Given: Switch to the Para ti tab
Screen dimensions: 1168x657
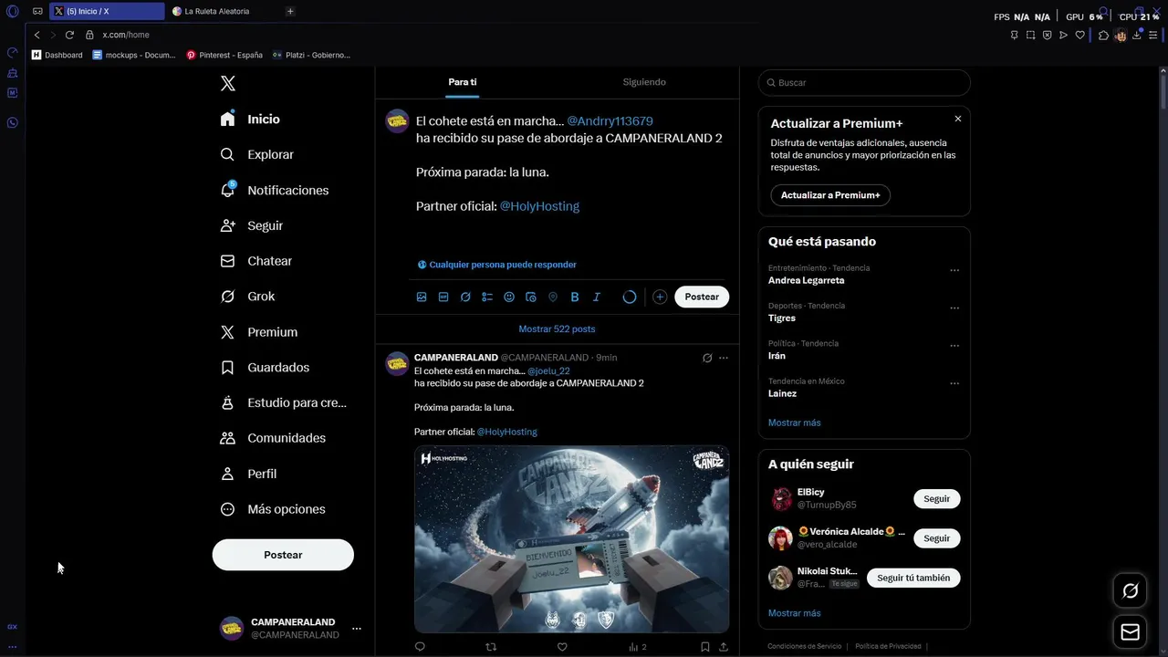Looking at the screenshot, I should click(x=463, y=82).
